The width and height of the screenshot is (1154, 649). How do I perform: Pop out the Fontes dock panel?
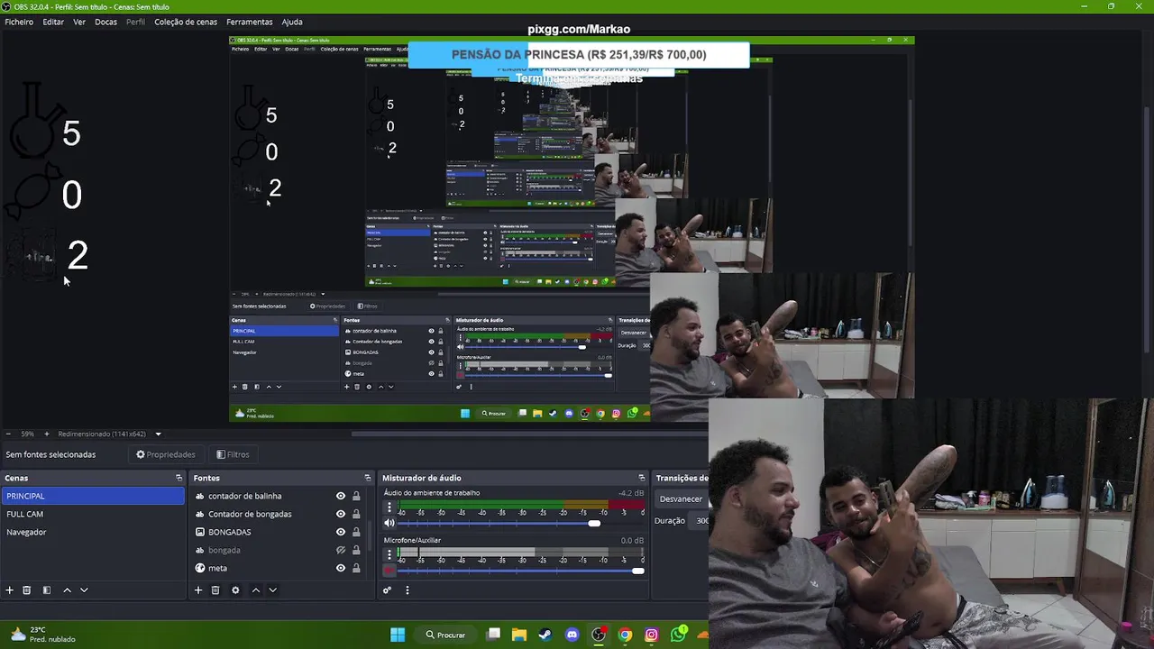(368, 478)
